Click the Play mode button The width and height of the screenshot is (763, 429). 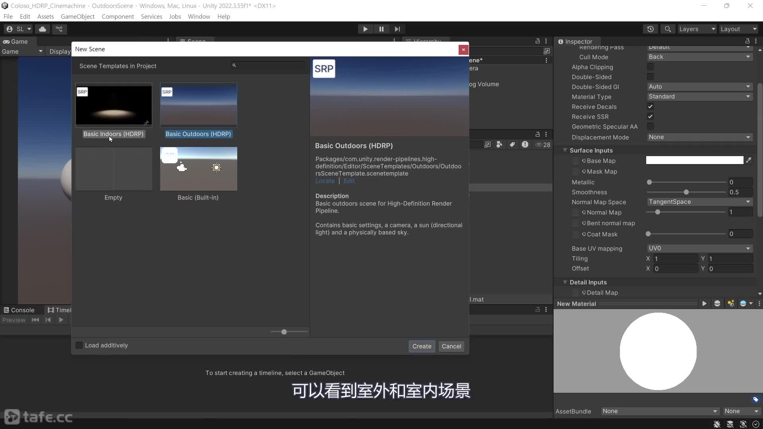pyautogui.click(x=365, y=29)
